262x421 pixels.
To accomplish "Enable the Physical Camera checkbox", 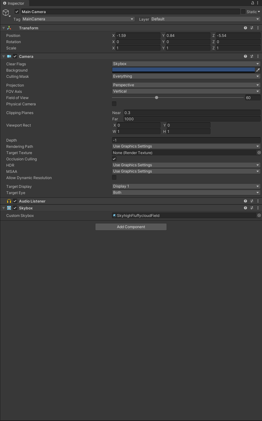I will click(114, 104).
